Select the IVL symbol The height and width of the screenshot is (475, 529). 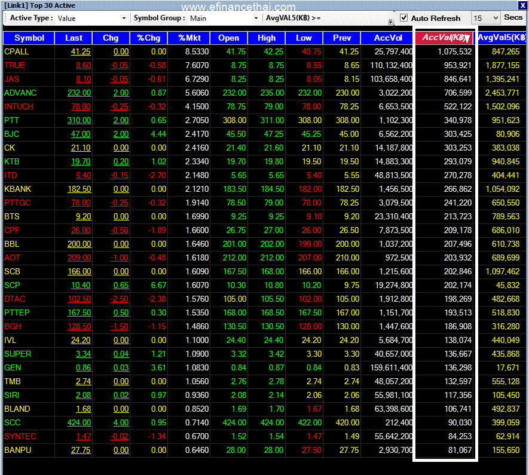(10, 340)
